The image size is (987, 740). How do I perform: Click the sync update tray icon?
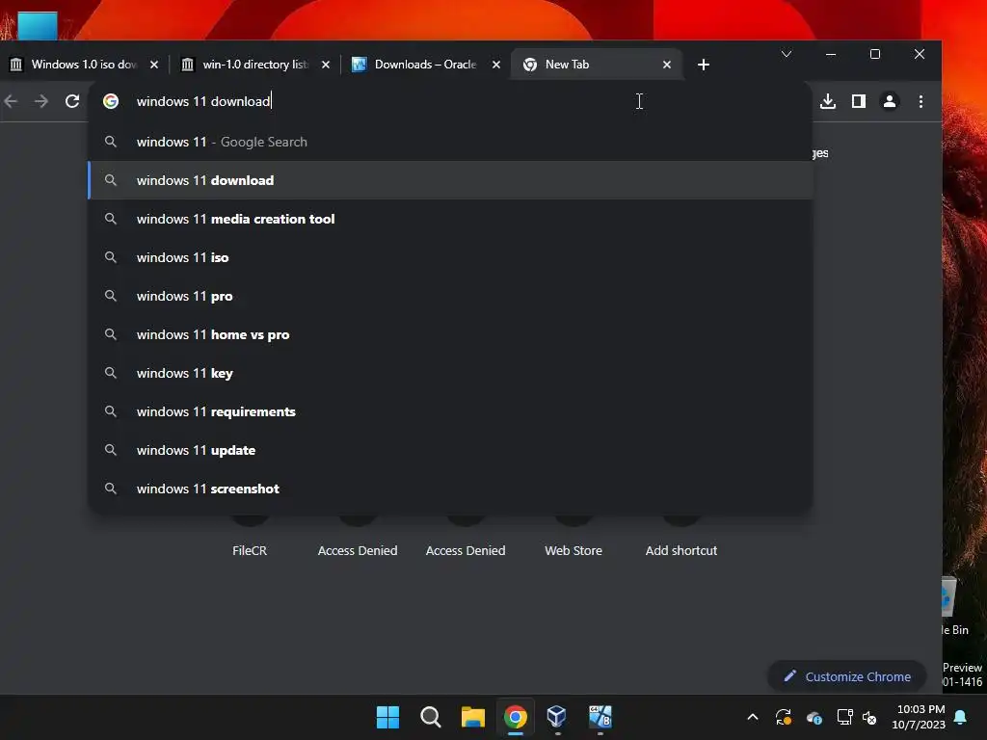pyautogui.click(x=783, y=717)
